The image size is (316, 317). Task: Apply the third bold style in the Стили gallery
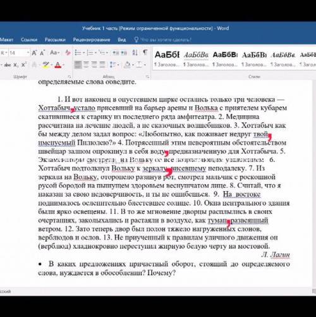pyautogui.click(x=225, y=58)
